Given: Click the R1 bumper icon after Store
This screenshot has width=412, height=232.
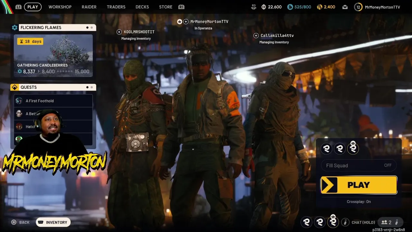Looking at the screenshot, I should [181, 7].
